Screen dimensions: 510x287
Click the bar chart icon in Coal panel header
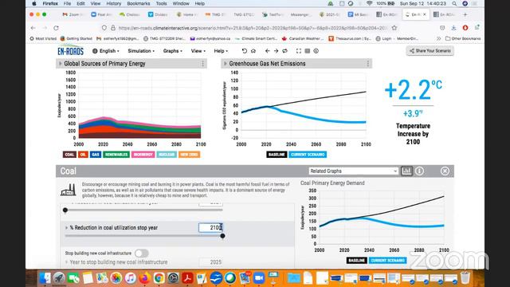pyautogui.click(x=406, y=171)
